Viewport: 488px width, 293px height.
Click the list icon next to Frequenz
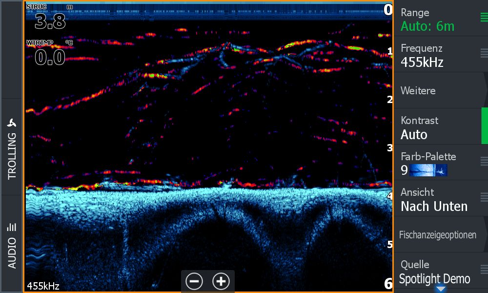484,53
